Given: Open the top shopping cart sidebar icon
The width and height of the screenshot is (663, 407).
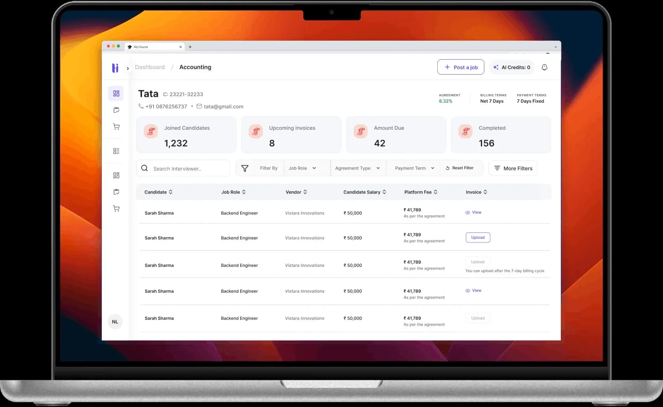Looking at the screenshot, I should 116,127.
